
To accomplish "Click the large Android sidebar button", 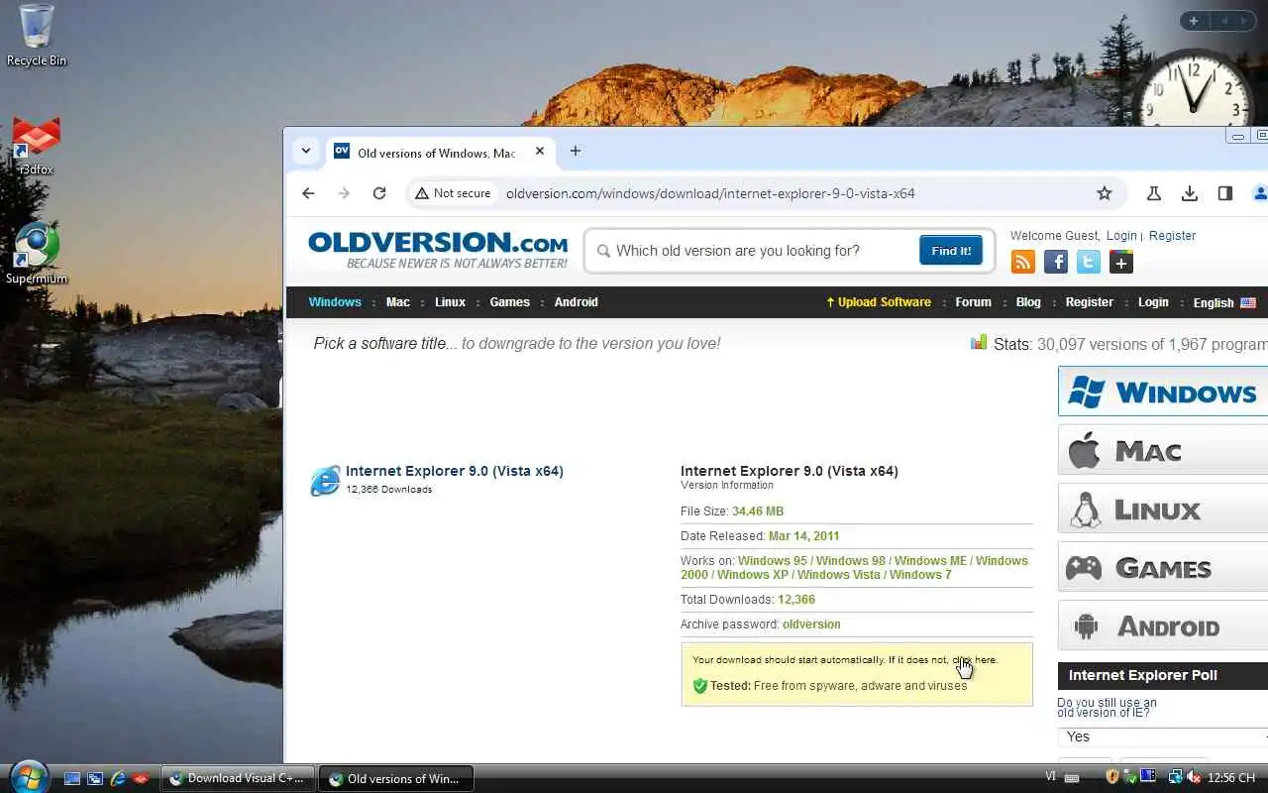I will (x=1163, y=625).
